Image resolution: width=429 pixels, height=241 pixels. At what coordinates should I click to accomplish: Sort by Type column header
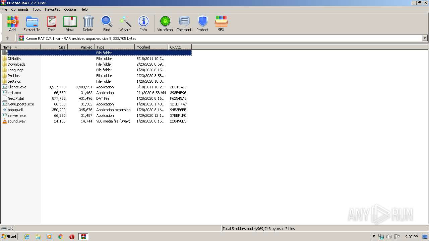point(114,47)
